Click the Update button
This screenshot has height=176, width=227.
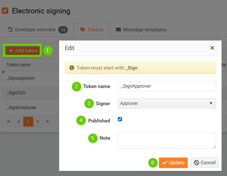click(x=173, y=163)
